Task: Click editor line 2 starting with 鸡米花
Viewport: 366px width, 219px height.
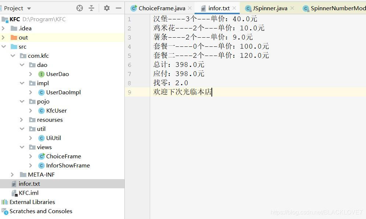Action: coord(209,28)
